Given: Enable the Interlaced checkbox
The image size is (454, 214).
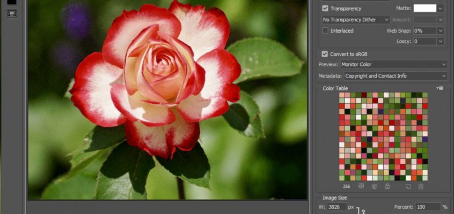Looking at the screenshot, I should (x=325, y=30).
